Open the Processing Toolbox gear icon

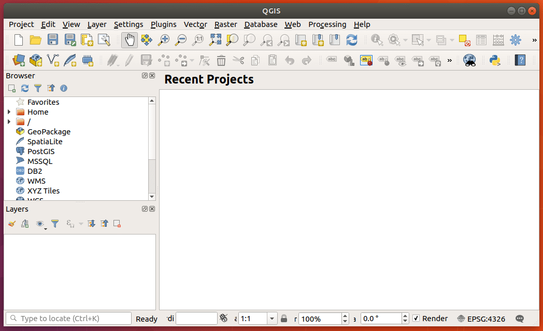[x=516, y=40]
